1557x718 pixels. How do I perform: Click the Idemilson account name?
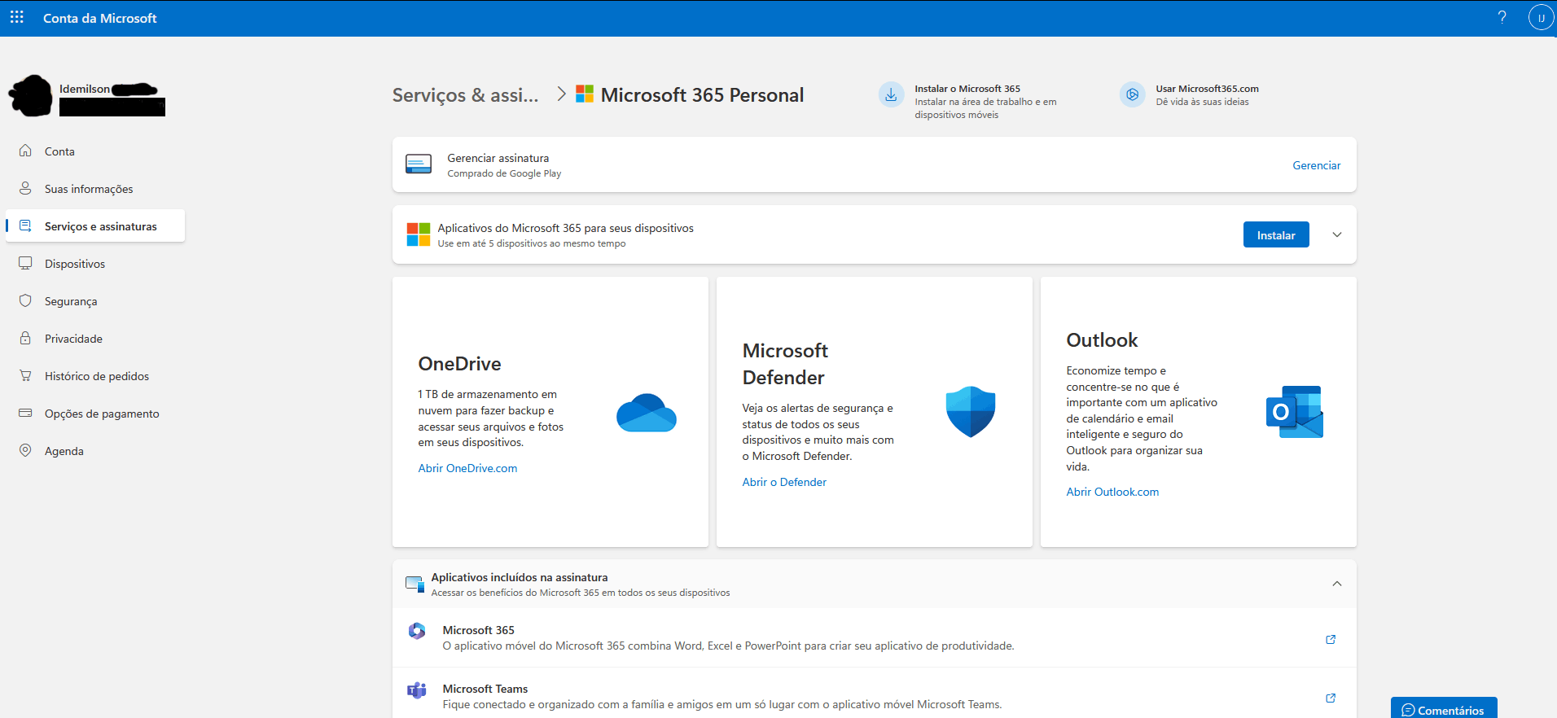coord(85,89)
